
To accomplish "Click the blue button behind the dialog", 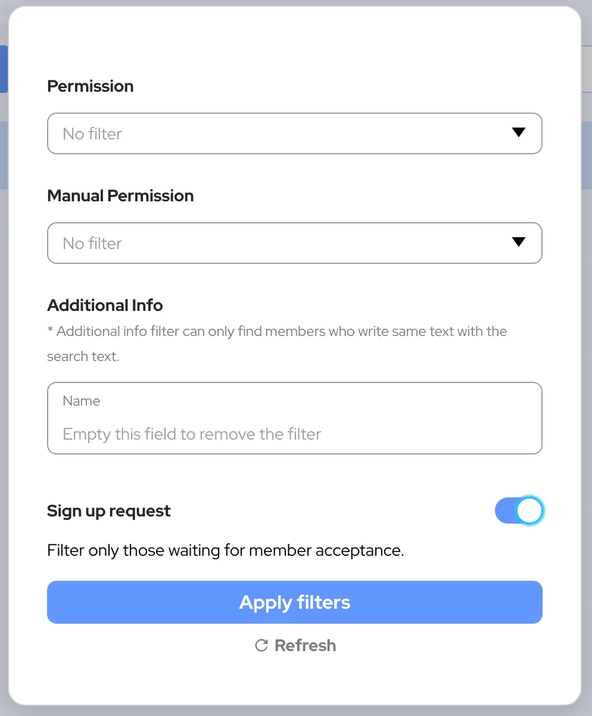I will click(x=3, y=69).
